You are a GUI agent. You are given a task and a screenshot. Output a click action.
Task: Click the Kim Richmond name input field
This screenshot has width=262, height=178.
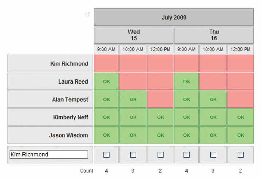coord(49,154)
